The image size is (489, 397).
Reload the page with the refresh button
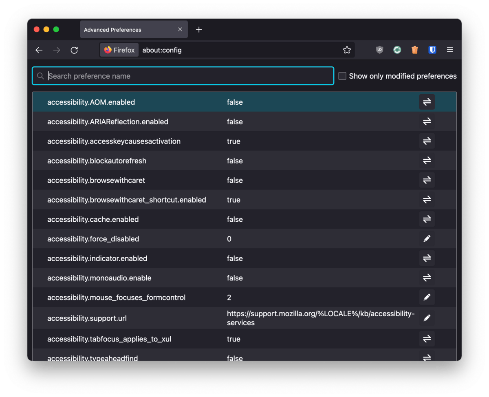74,50
